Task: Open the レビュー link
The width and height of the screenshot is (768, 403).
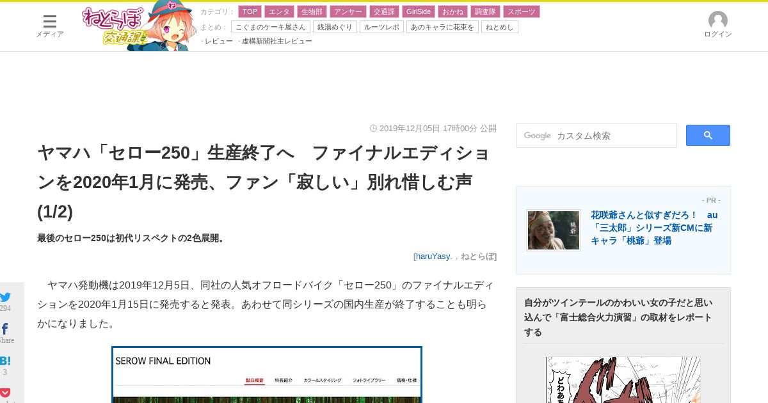Action: click(x=219, y=41)
